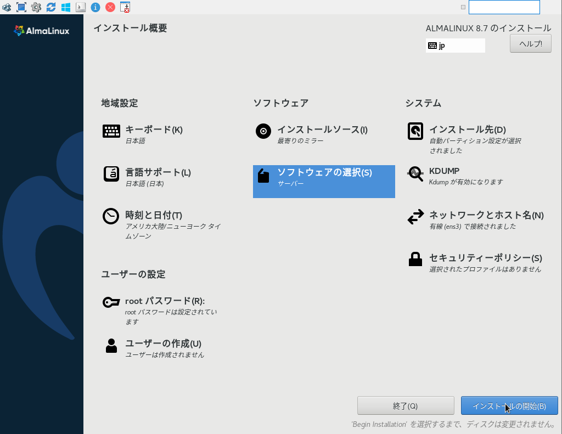Click the clock icon for 時刻と日付
562x434 pixels.
111,216
